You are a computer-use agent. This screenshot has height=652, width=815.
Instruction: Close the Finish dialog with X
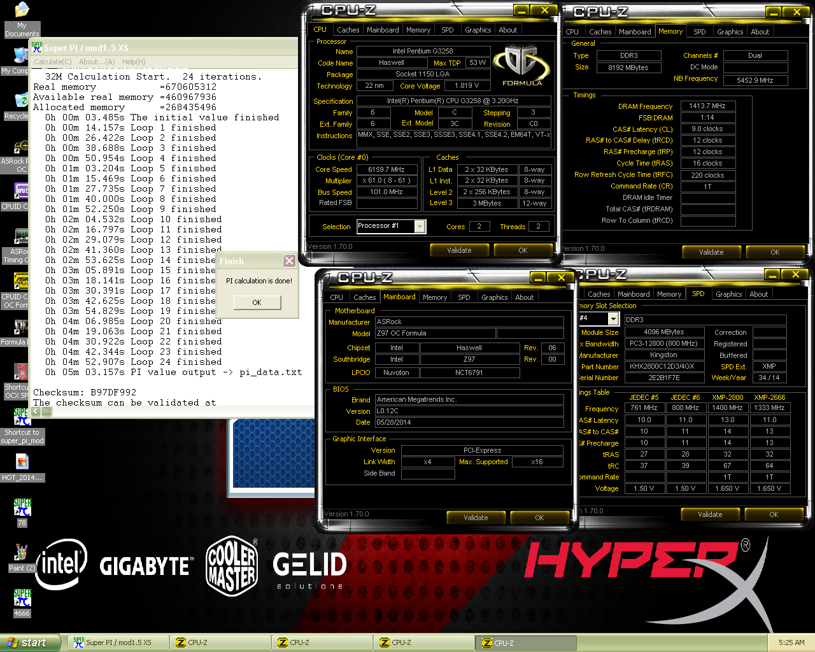tap(289, 261)
